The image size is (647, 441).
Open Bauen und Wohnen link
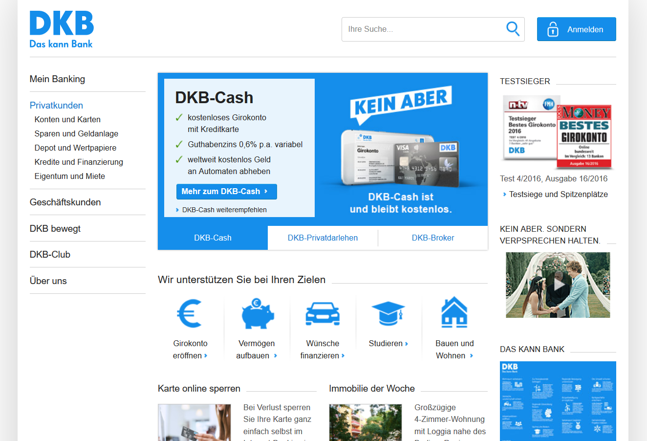tap(454, 350)
